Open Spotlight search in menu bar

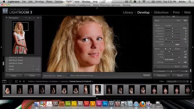tap(190, 2)
